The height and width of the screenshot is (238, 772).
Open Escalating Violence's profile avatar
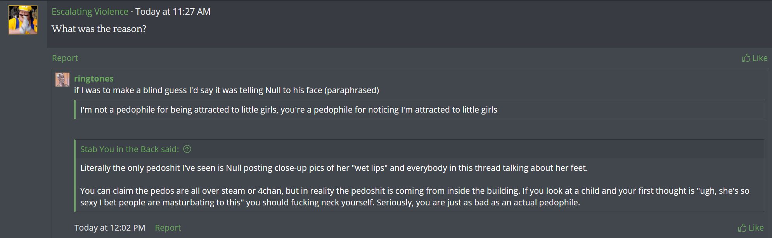pyautogui.click(x=23, y=20)
